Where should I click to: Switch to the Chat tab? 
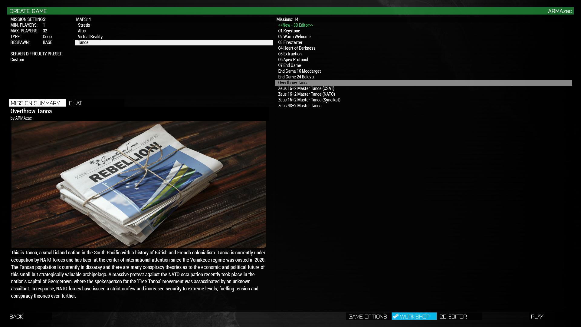click(x=76, y=103)
